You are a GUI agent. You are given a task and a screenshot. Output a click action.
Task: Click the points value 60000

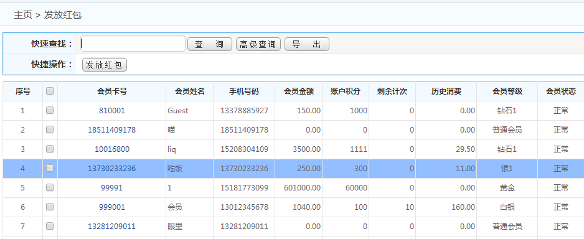pos(356,188)
